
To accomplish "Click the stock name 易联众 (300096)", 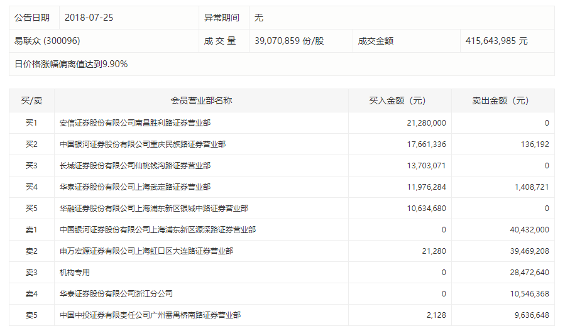I will 47,41.
